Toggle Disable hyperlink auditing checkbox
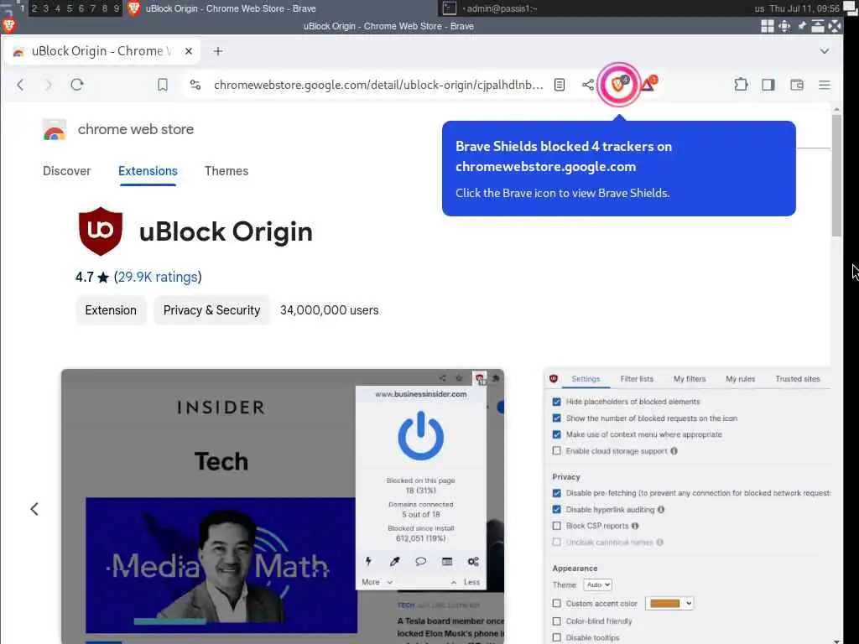The image size is (859, 644). click(x=557, y=509)
